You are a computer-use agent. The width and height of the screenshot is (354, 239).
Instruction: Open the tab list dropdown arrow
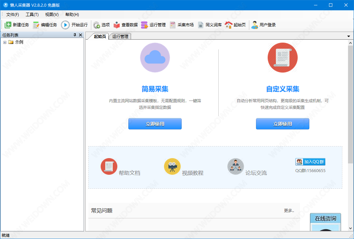[x=349, y=36]
